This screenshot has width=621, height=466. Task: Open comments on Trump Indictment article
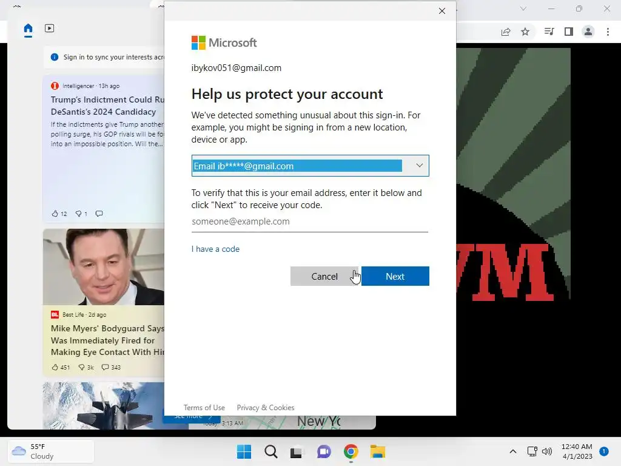click(99, 214)
